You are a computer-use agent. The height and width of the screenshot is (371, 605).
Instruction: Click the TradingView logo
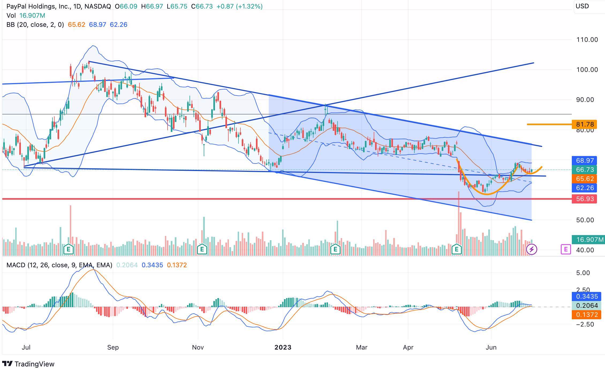pos(28,364)
